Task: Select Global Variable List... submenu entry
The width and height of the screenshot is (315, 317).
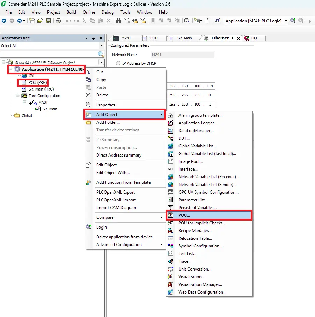Action: (x=209, y=146)
